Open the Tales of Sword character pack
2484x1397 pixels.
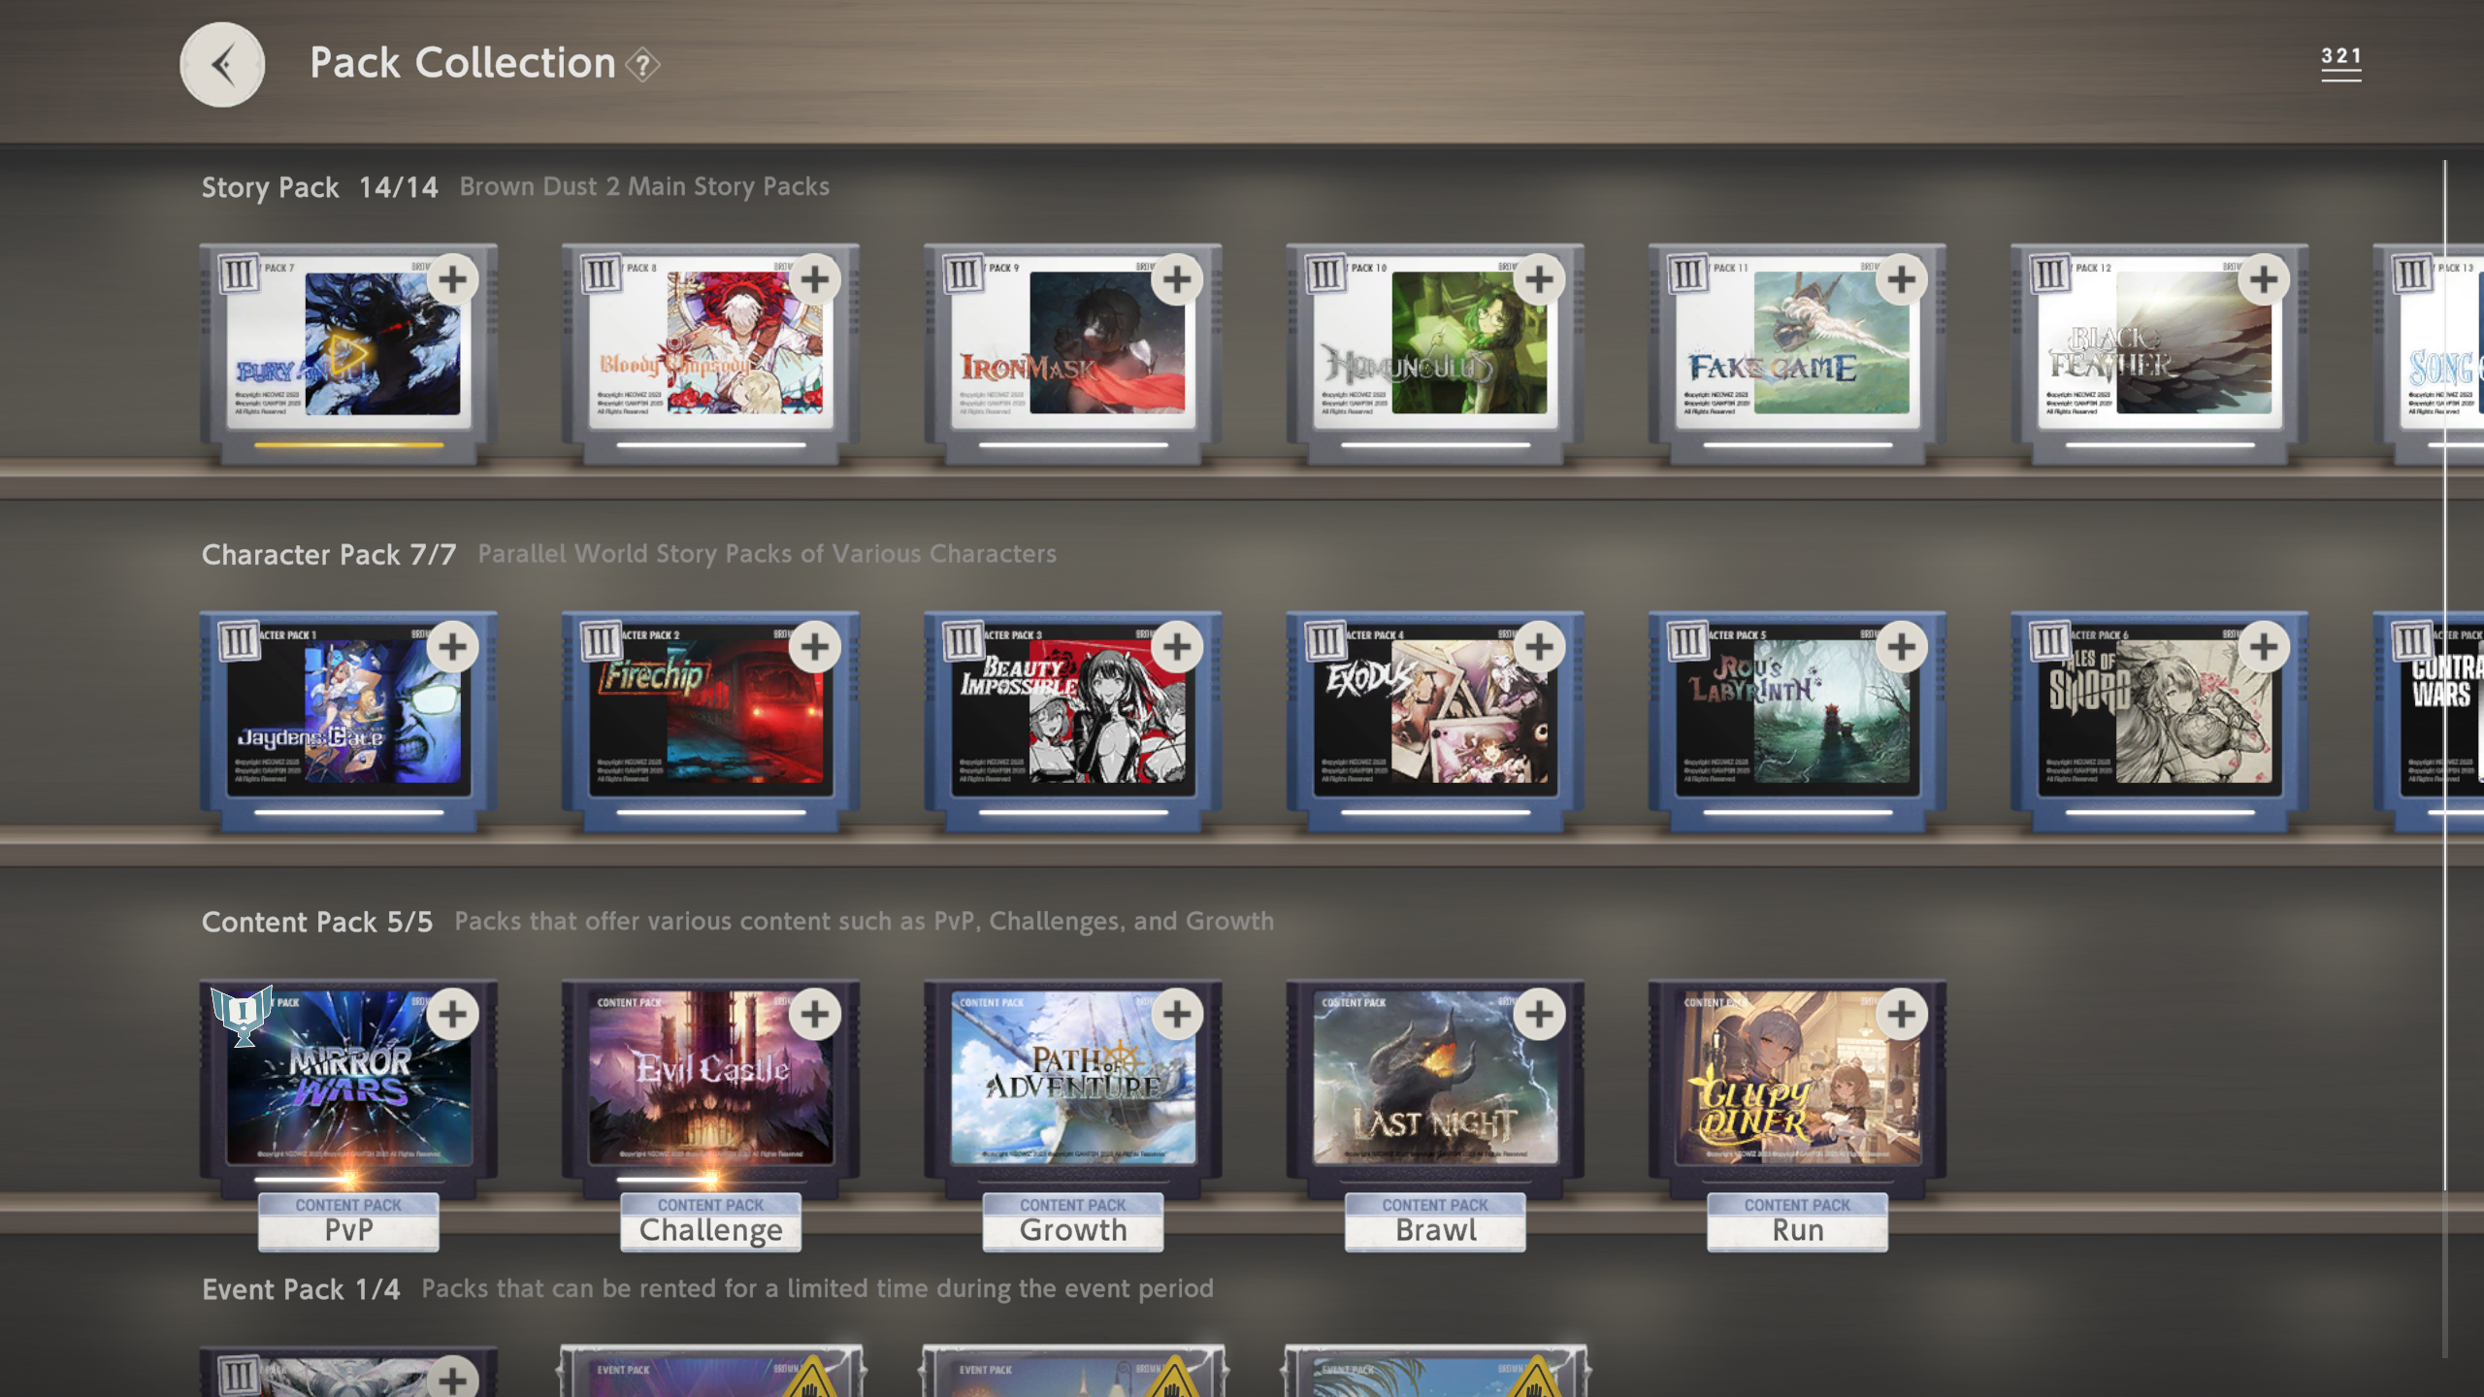tap(2159, 721)
